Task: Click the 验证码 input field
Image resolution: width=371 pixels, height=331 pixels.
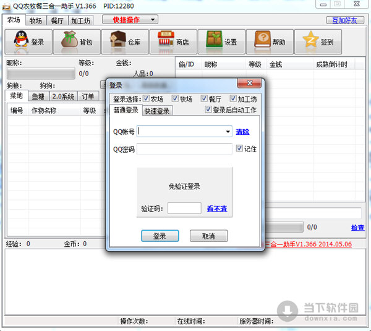Action: pyautogui.click(x=184, y=208)
